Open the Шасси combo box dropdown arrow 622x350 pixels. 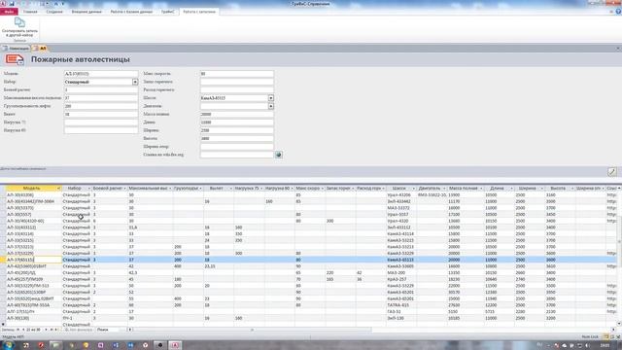[x=270, y=98]
